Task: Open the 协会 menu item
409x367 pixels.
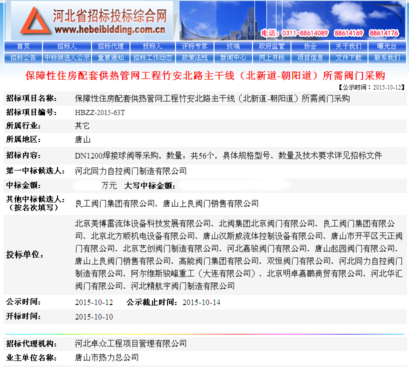Action: click(310, 46)
